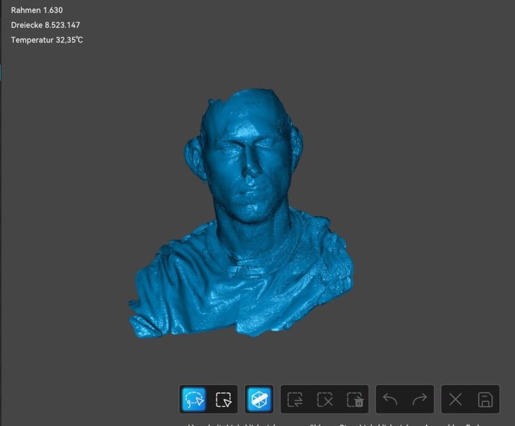
Task: Click the Temperatur 32,35°C readout
Action: 47,40
